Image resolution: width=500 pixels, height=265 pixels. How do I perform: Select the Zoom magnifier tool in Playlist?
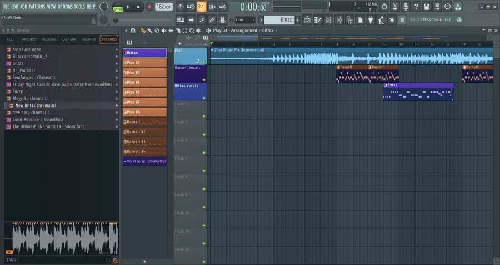(192, 30)
